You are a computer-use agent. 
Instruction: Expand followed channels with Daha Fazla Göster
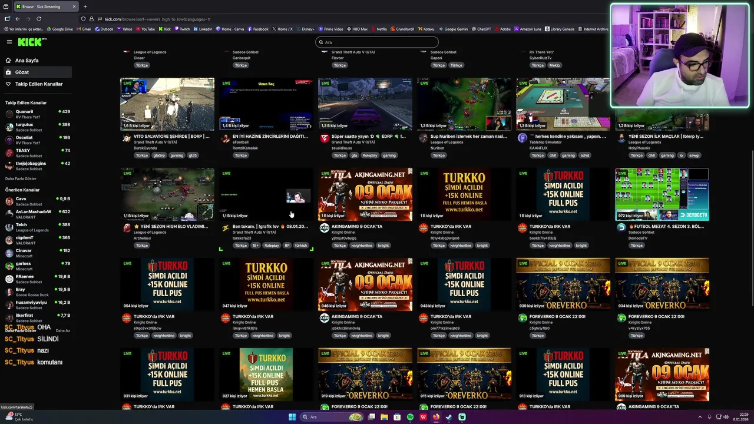click(x=21, y=178)
